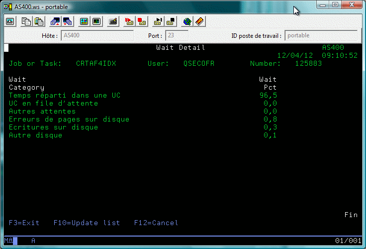
Task: Click the 'Autres attentes' row
Action: [143, 111]
